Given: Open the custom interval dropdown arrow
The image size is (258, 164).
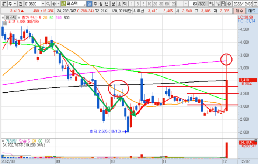Looking at the screenshot, I should click(x=186, y=4).
